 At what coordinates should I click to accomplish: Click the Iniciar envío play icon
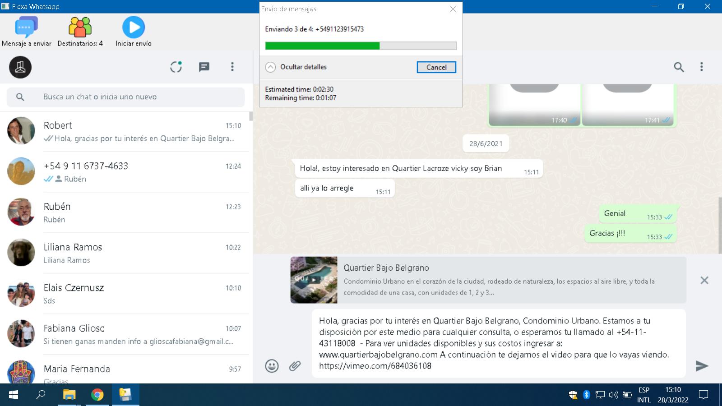tap(134, 28)
